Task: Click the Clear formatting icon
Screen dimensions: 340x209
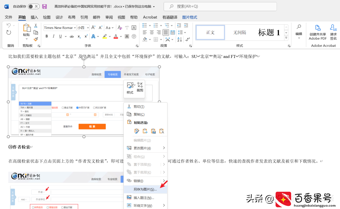Action: 120,28
